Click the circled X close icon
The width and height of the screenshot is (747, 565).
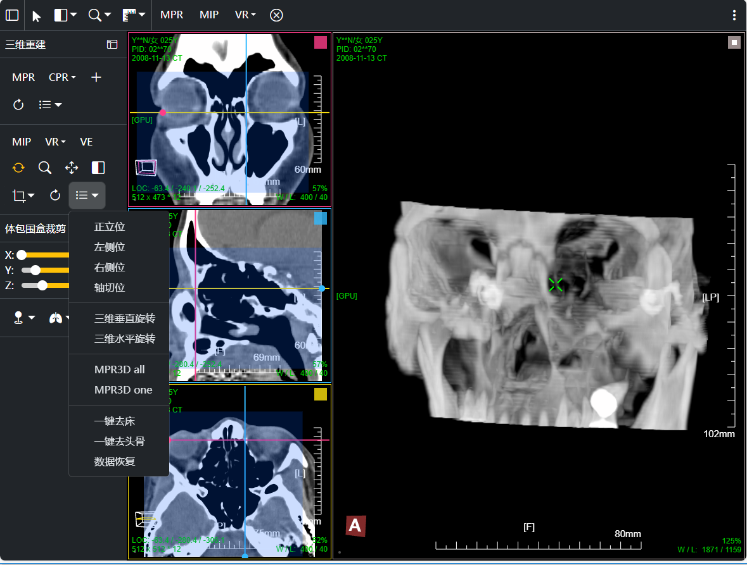click(276, 15)
